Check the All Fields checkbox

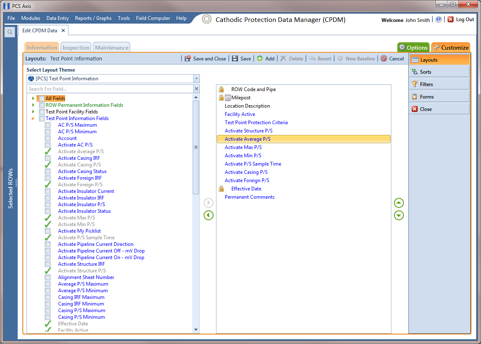42,99
